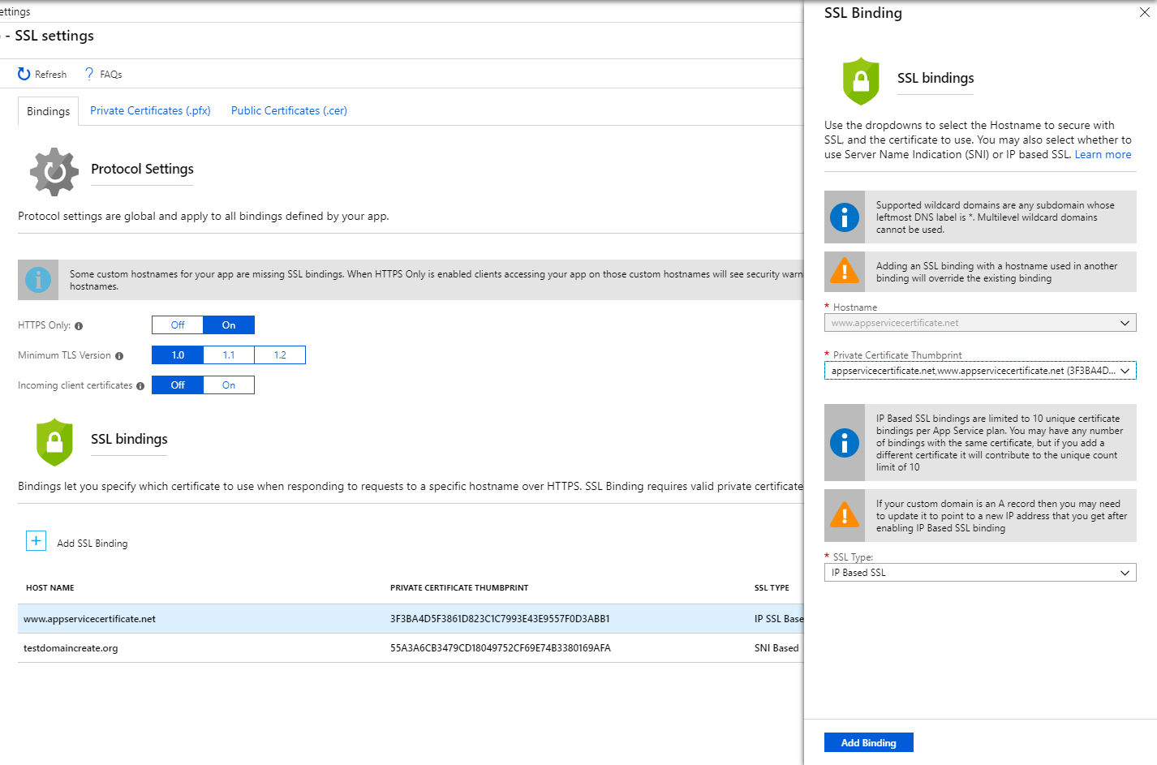1157x765 pixels.
Task: Click the HTTPS Only info icon
Action: pyautogui.click(x=79, y=326)
